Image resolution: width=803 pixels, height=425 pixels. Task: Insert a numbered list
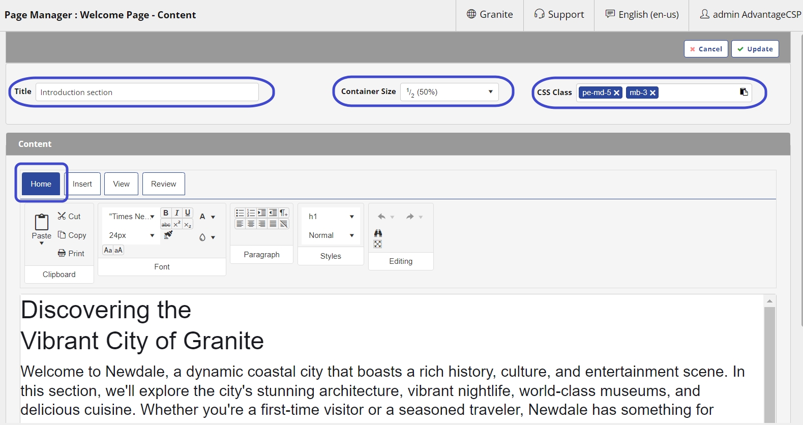click(251, 213)
